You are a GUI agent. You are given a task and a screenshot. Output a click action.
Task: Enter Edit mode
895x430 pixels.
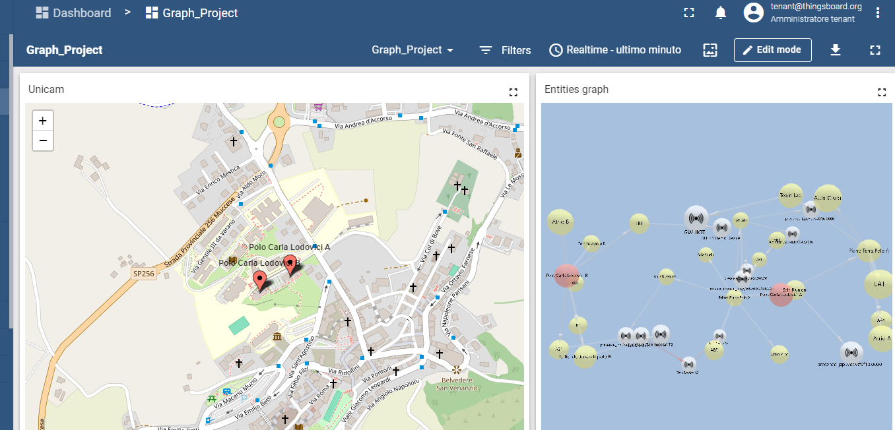click(x=772, y=49)
